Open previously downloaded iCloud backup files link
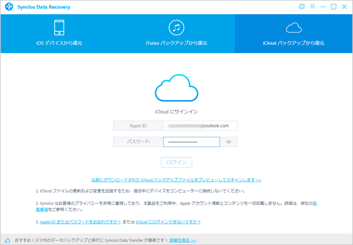This screenshot has width=353, height=245. (177, 180)
